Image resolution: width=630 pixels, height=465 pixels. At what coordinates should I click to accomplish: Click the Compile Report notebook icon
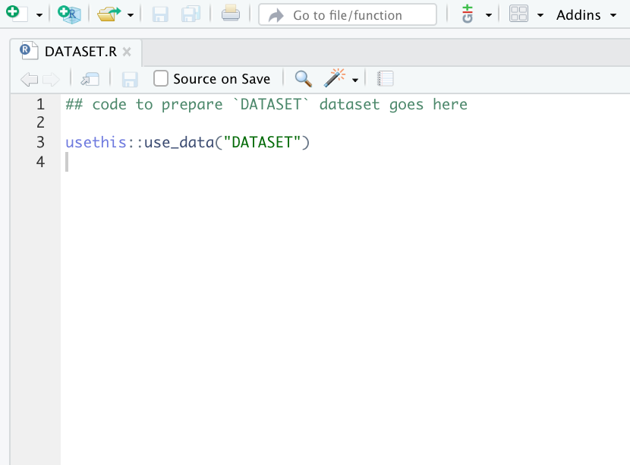click(x=385, y=78)
